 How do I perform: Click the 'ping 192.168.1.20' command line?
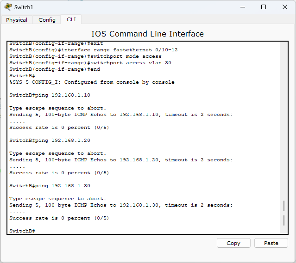tap(50, 141)
